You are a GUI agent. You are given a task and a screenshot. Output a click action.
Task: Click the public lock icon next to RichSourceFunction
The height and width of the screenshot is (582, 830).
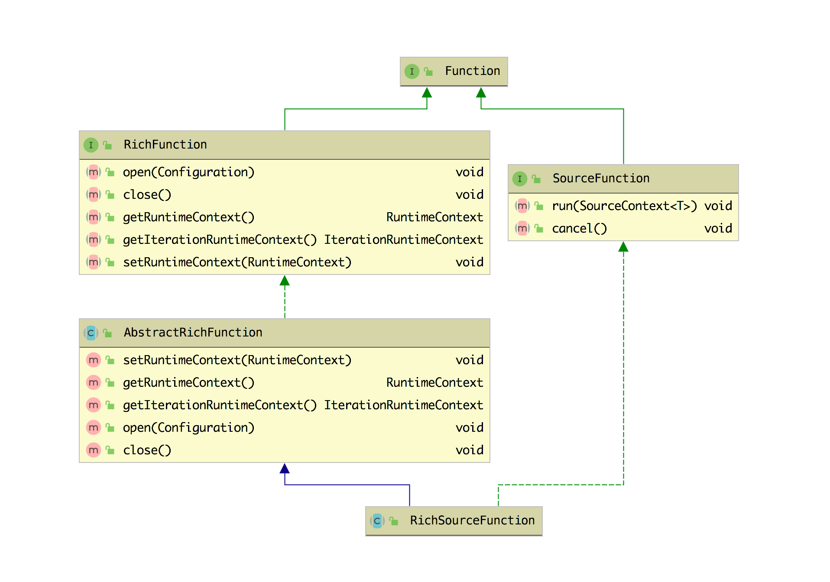pyautogui.click(x=394, y=521)
